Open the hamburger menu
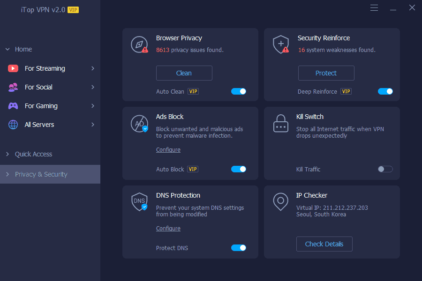This screenshot has height=281, width=422. (x=374, y=8)
